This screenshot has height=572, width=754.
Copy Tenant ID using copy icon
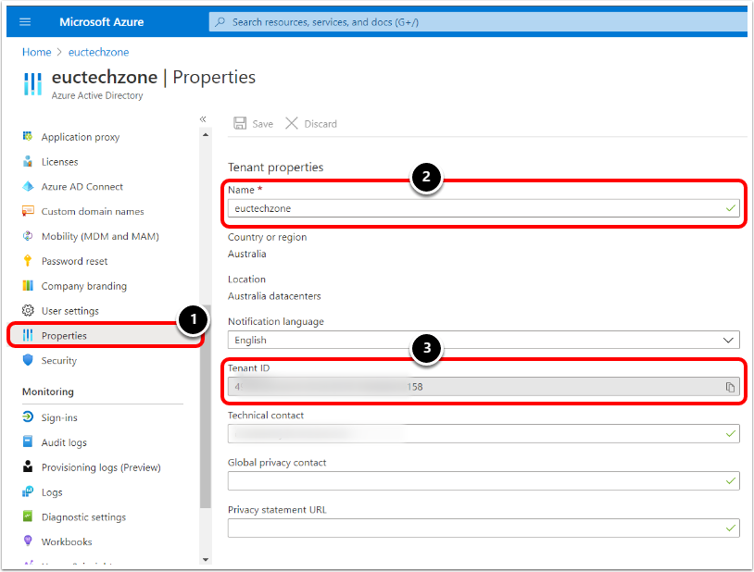pyautogui.click(x=730, y=387)
